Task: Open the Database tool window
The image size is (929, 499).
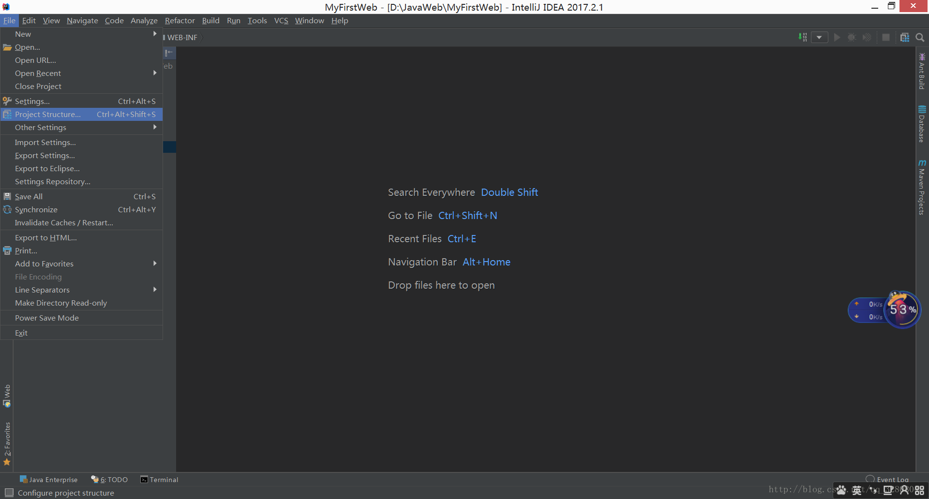Action: click(922, 124)
